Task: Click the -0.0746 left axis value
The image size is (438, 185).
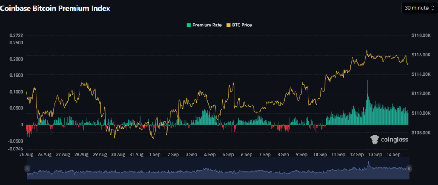Action: pyautogui.click(x=15, y=149)
